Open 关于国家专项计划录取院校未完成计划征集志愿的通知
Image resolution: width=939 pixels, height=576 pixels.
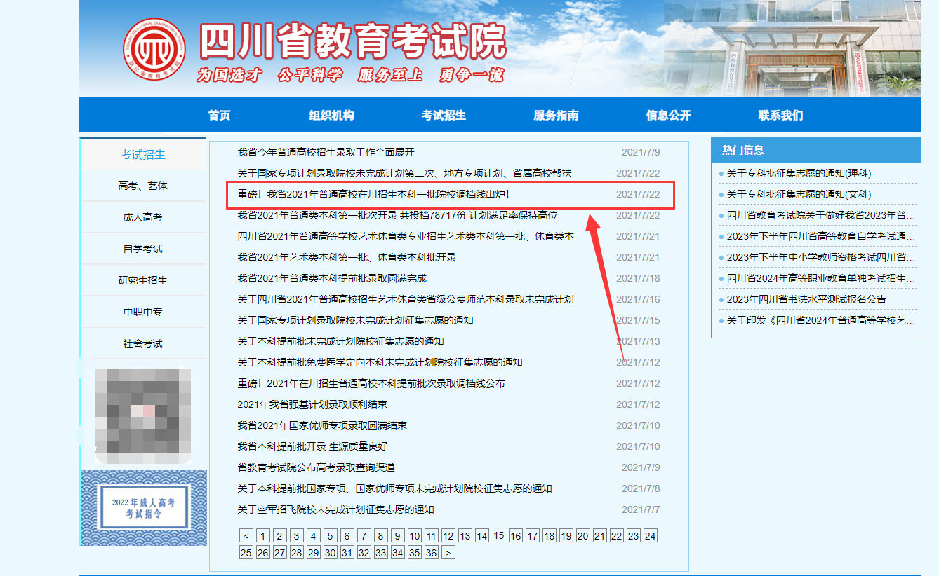pos(356,320)
